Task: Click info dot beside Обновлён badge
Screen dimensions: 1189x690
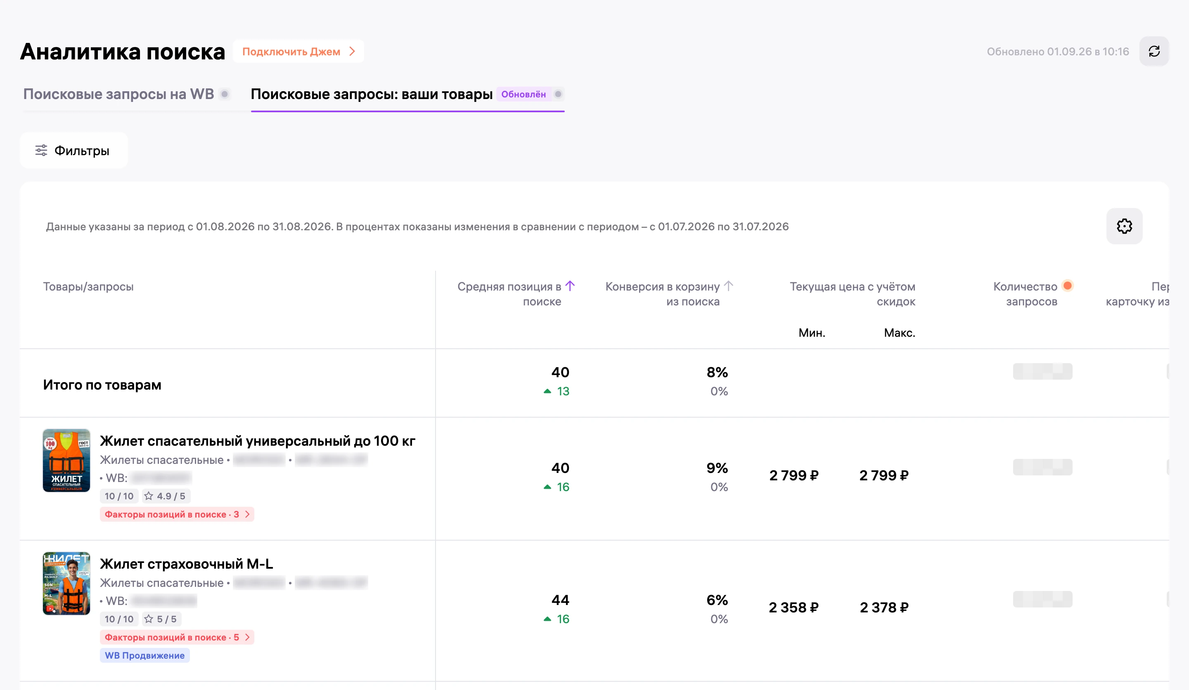Action: [558, 94]
